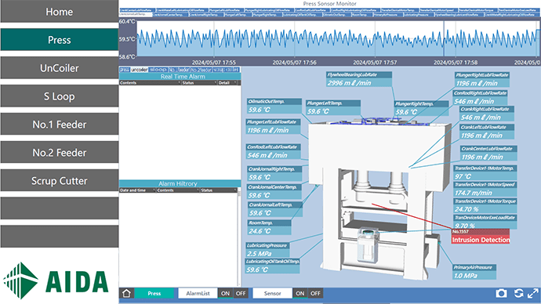Image resolution: width=541 pixels, height=304 pixels.
Task: Open the red Intrusion Detection alarm tag
Action: [481, 236]
